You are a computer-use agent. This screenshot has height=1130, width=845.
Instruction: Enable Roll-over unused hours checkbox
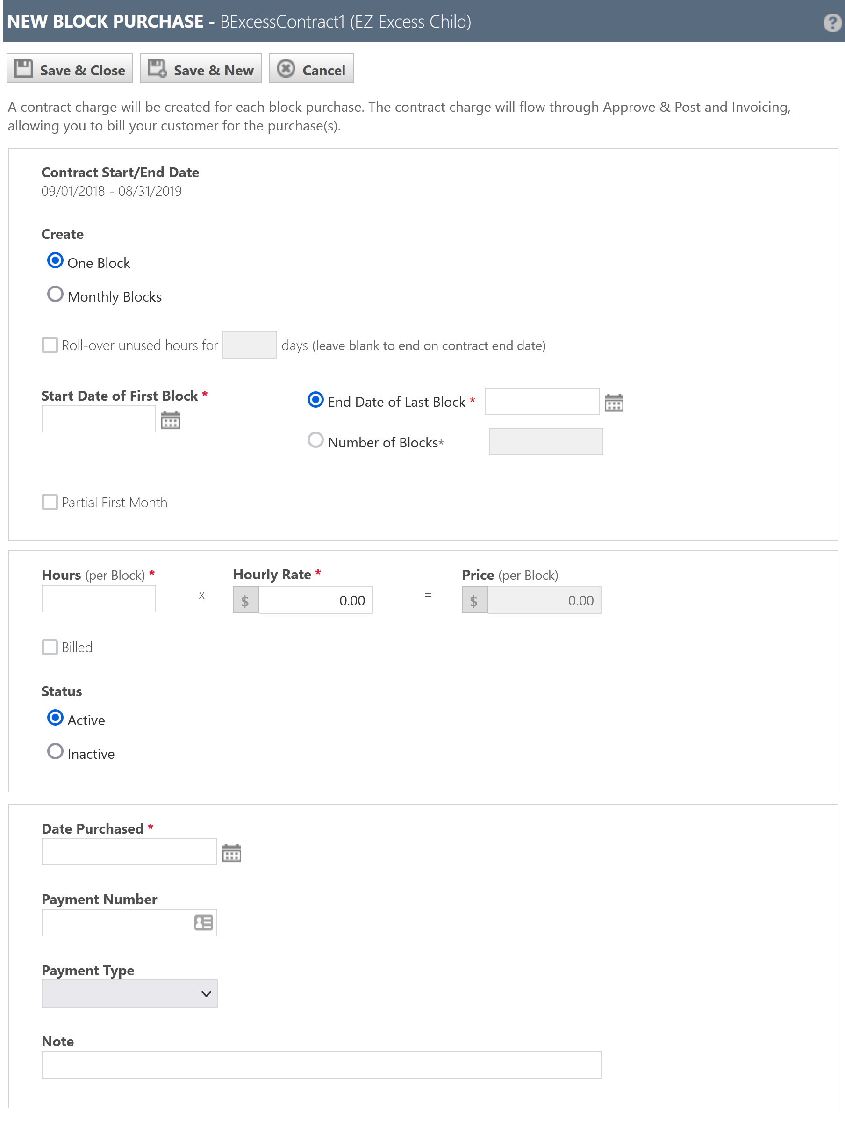(x=50, y=345)
